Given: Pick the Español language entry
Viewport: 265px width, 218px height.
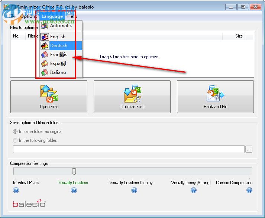Looking at the screenshot, I should point(61,64).
